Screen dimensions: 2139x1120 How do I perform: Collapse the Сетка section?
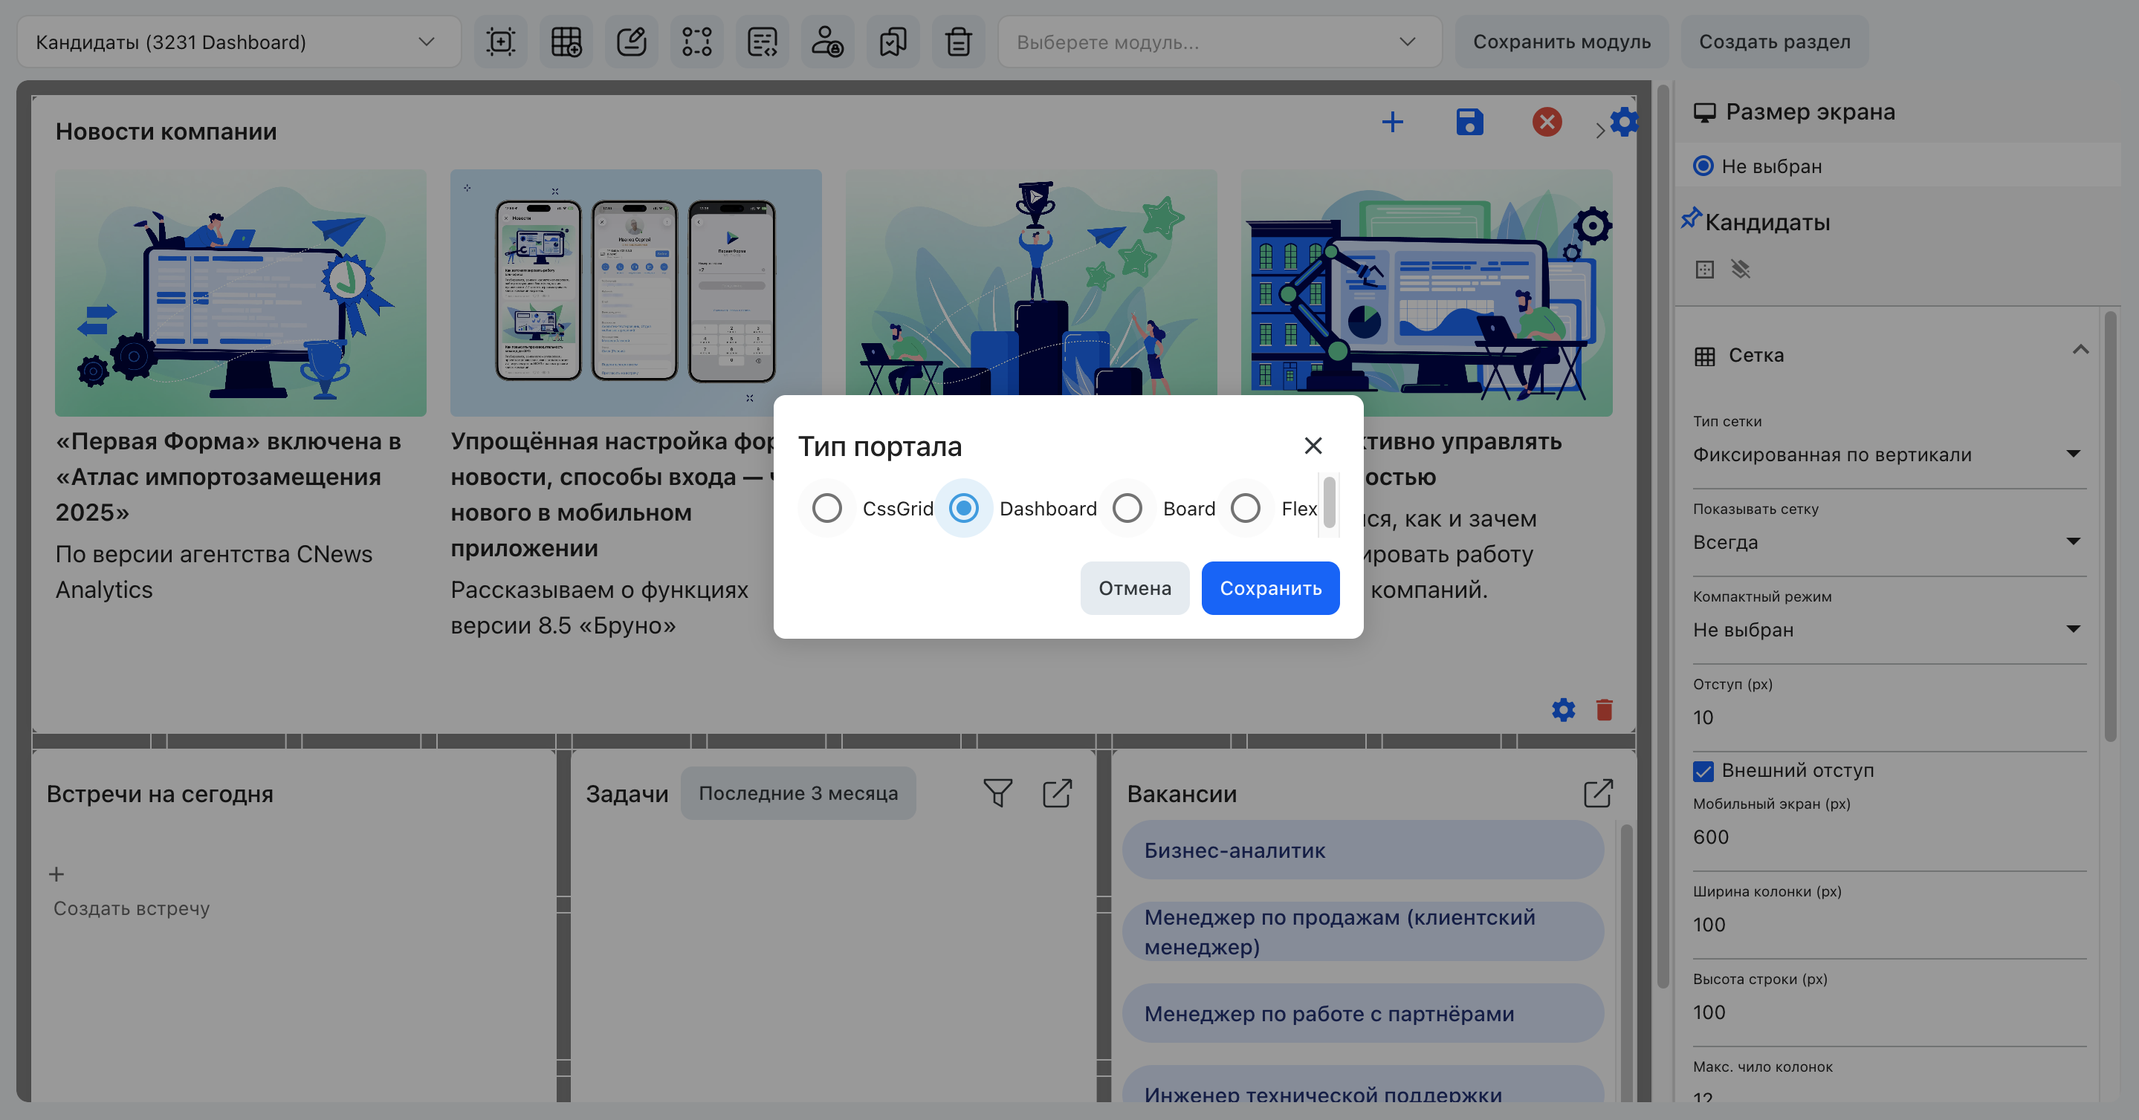click(2080, 350)
